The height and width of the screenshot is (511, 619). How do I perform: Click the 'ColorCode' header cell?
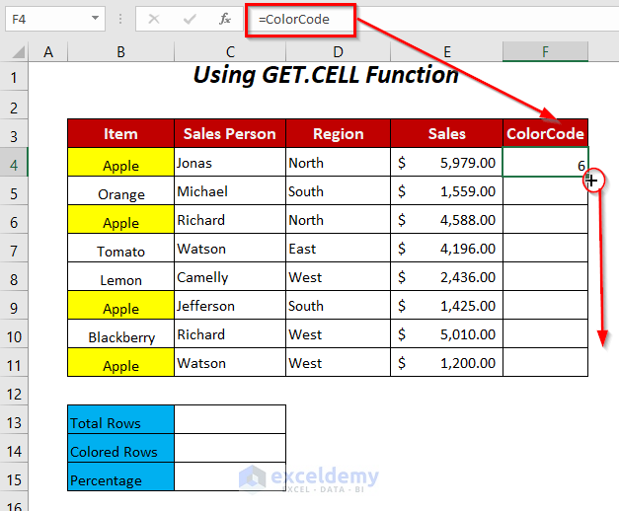coord(545,133)
